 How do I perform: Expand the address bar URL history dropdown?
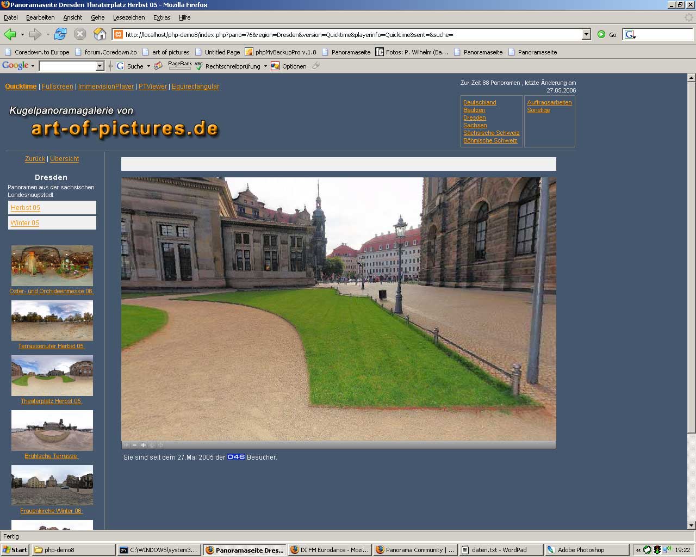586,34
